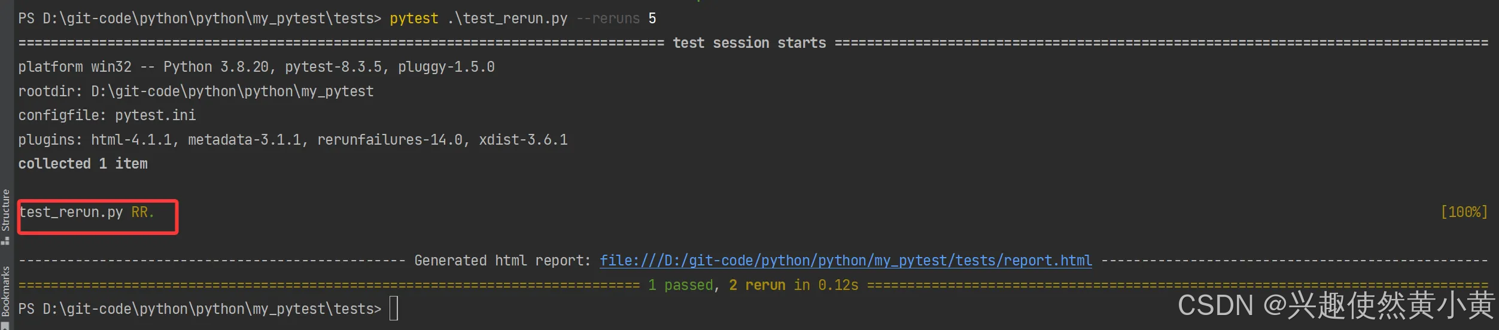Click the rootdir path line
Screen dimensions: 1499x330
click(x=196, y=91)
